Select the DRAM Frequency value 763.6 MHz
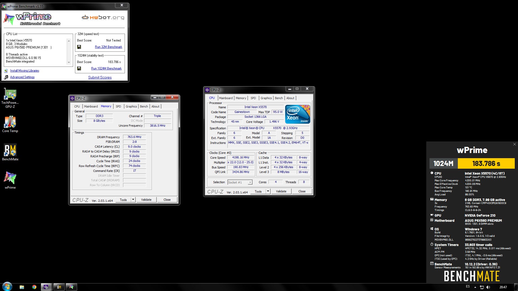This screenshot has height=291, width=518. click(x=134, y=137)
